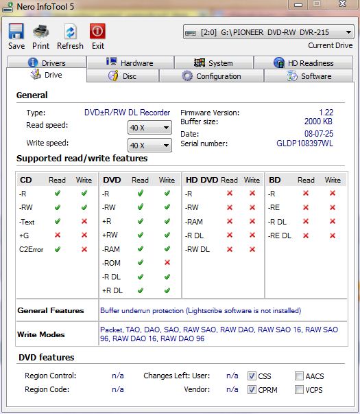
Task: Select the Software tab
Action: pos(309,76)
